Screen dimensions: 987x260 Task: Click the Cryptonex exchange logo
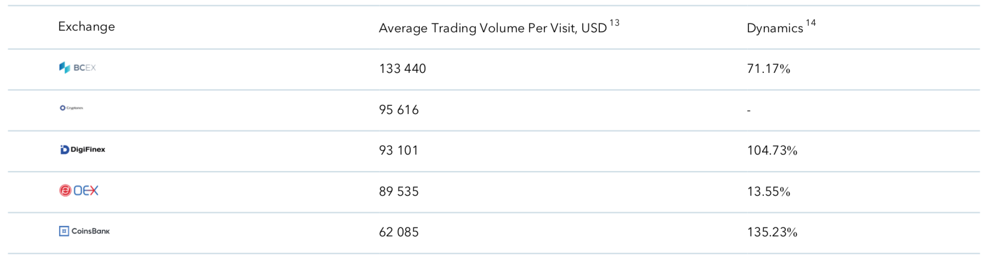pyautogui.click(x=71, y=108)
